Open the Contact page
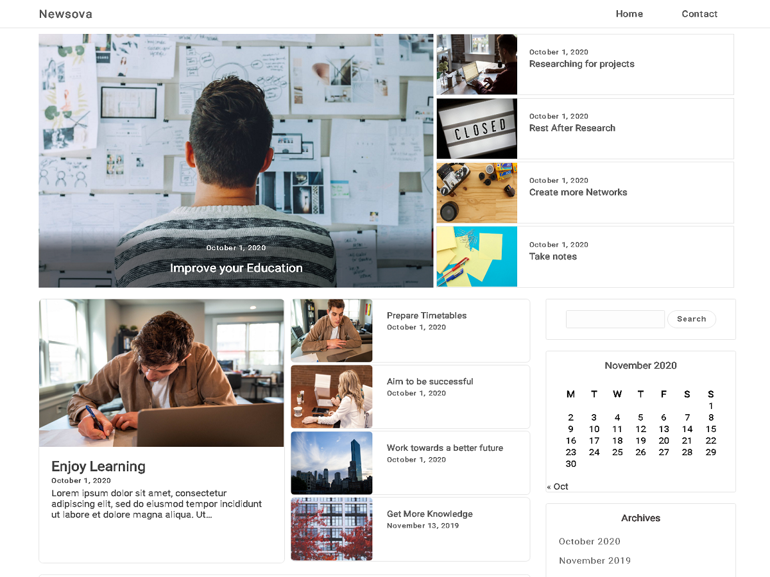770x577 pixels. click(699, 13)
